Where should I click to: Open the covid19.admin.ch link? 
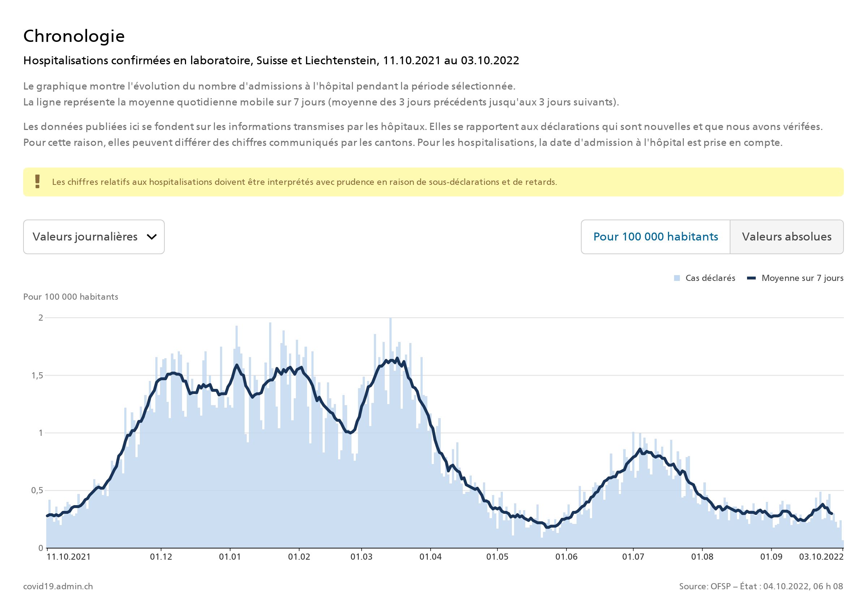58,586
